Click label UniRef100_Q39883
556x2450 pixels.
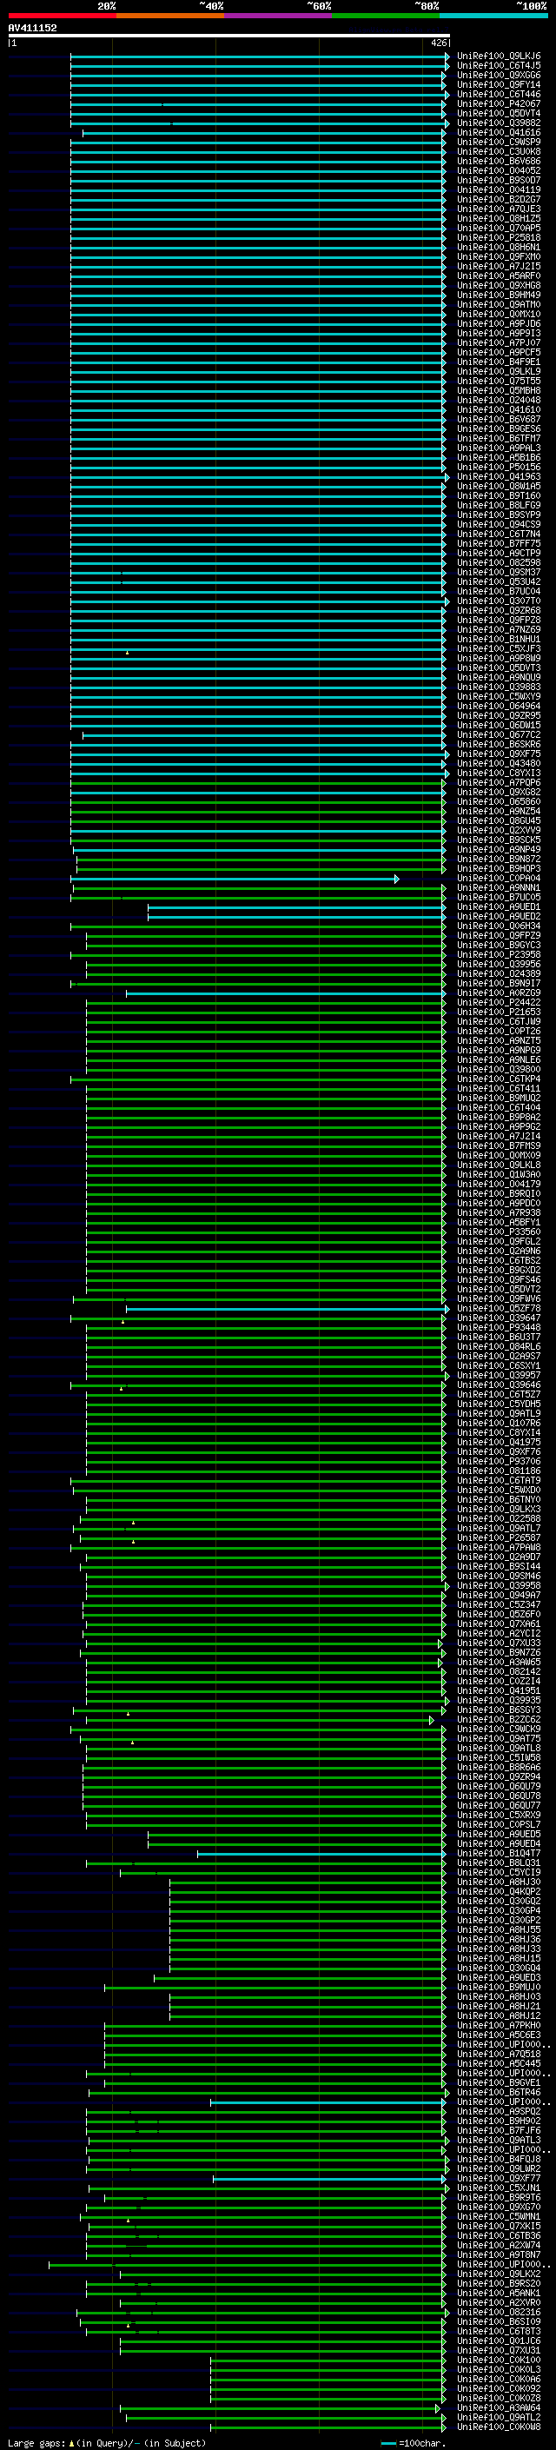pos(499,687)
